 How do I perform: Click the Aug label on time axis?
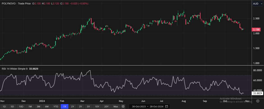pos(184,101)
